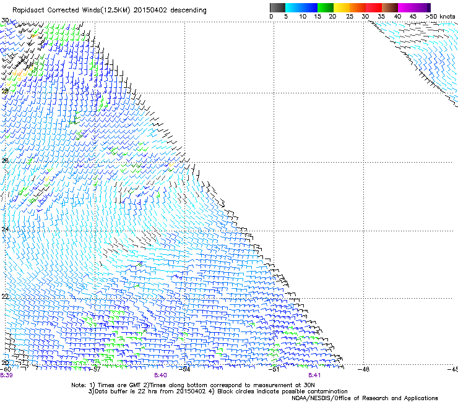Click the longitude axis label '-57'

coord(95,370)
